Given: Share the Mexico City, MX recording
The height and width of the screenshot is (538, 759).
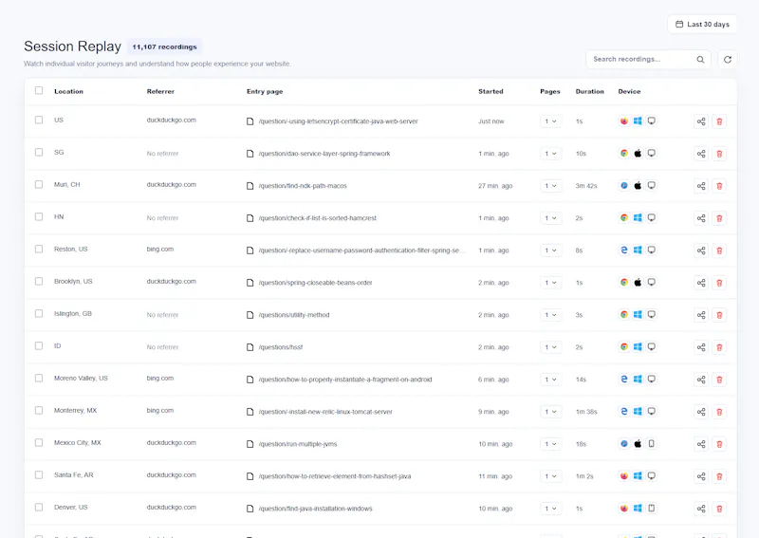Looking at the screenshot, I should coord(701,444).
